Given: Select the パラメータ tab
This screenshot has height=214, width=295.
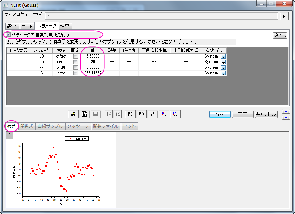Looking at the screenshot, I should tap(47, 26).
